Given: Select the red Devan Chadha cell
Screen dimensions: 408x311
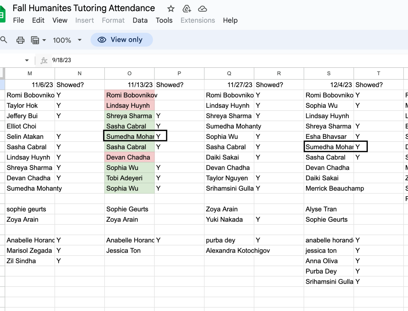Looking at the screenshot, I should 129,157.
